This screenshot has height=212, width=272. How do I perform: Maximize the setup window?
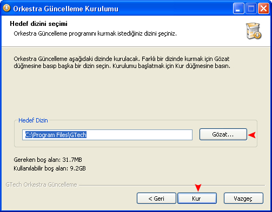tap(251, 9)
